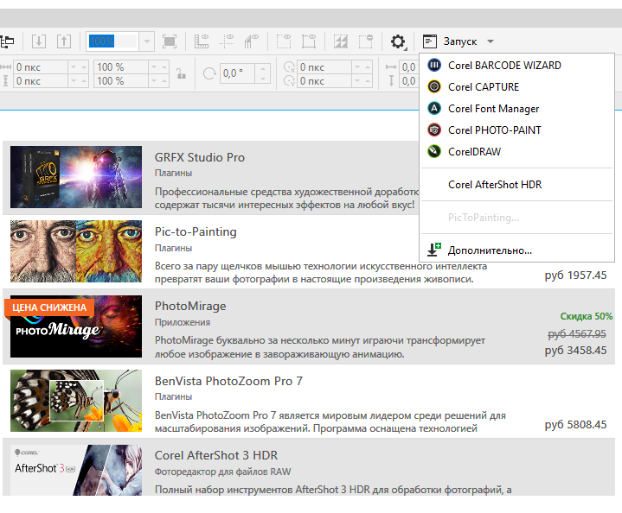622x513 pixels.
Task: Toggle the show rulers icon
Action: (202, 41)
